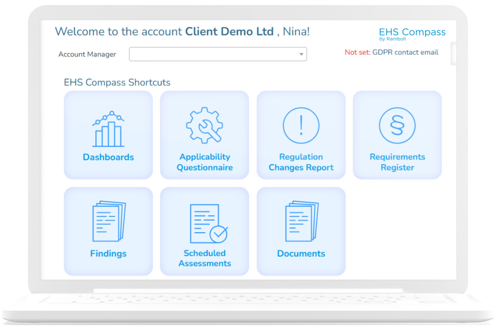Viewport: 496px width, 330px height.
Task: Click the Applicability Questionnaire gear-wrench icon
Action: tap(205, 125)
